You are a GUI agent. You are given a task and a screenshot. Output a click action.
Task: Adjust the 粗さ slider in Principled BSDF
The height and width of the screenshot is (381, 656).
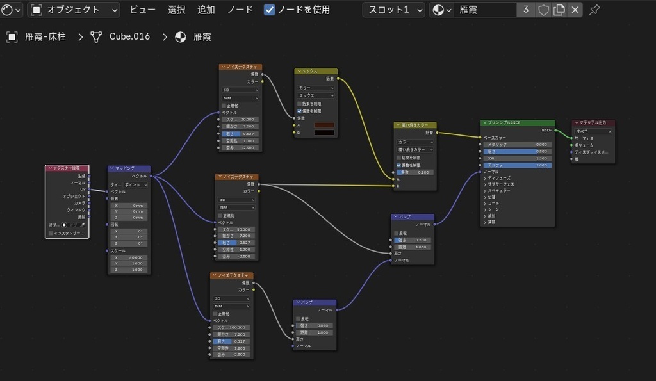coord(518,151)
